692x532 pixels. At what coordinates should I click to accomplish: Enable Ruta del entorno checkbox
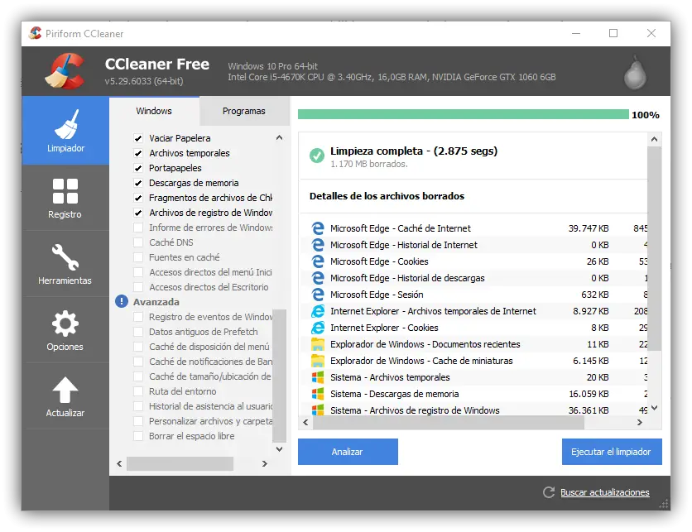tap(138, 391)
